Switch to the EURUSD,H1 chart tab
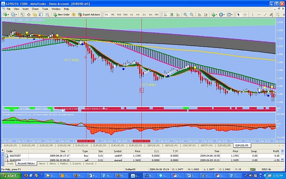Viewport: 286px width, 179px height. [x=82, y=146]
